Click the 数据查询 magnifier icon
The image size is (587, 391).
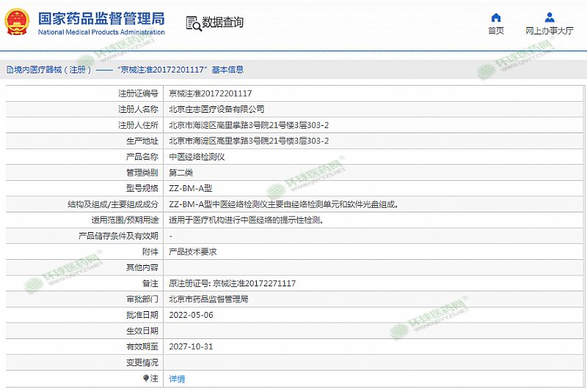pos(194,23)
